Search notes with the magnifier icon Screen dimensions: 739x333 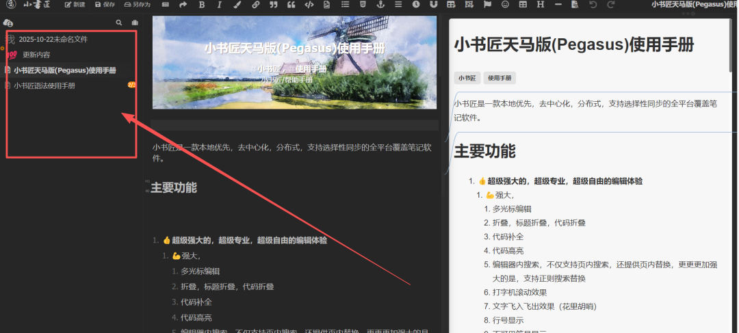(x=119, y=23)
